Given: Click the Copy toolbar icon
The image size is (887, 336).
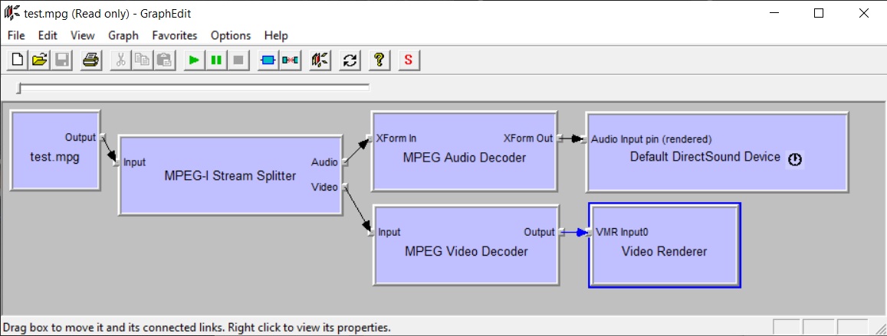Looking at the screenshot, I should click(143, 60).
